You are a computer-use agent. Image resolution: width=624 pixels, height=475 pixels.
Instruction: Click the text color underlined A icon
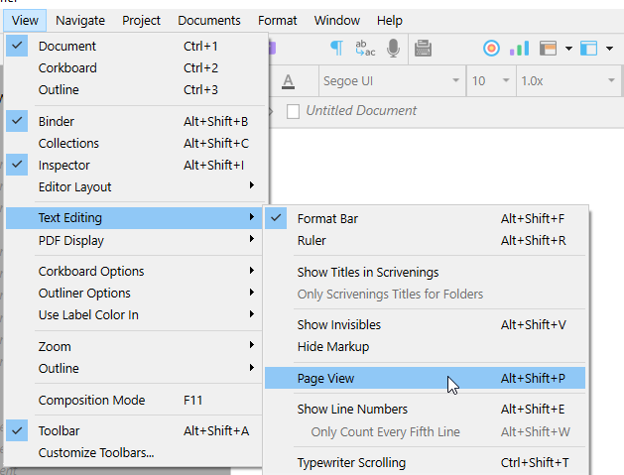[x=288, y=81]
